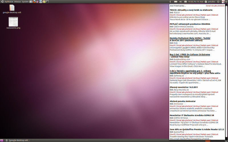This screenshot has width=228, height=142.
Task: Star the message from Klub
Action: click(x=180, y=43)
